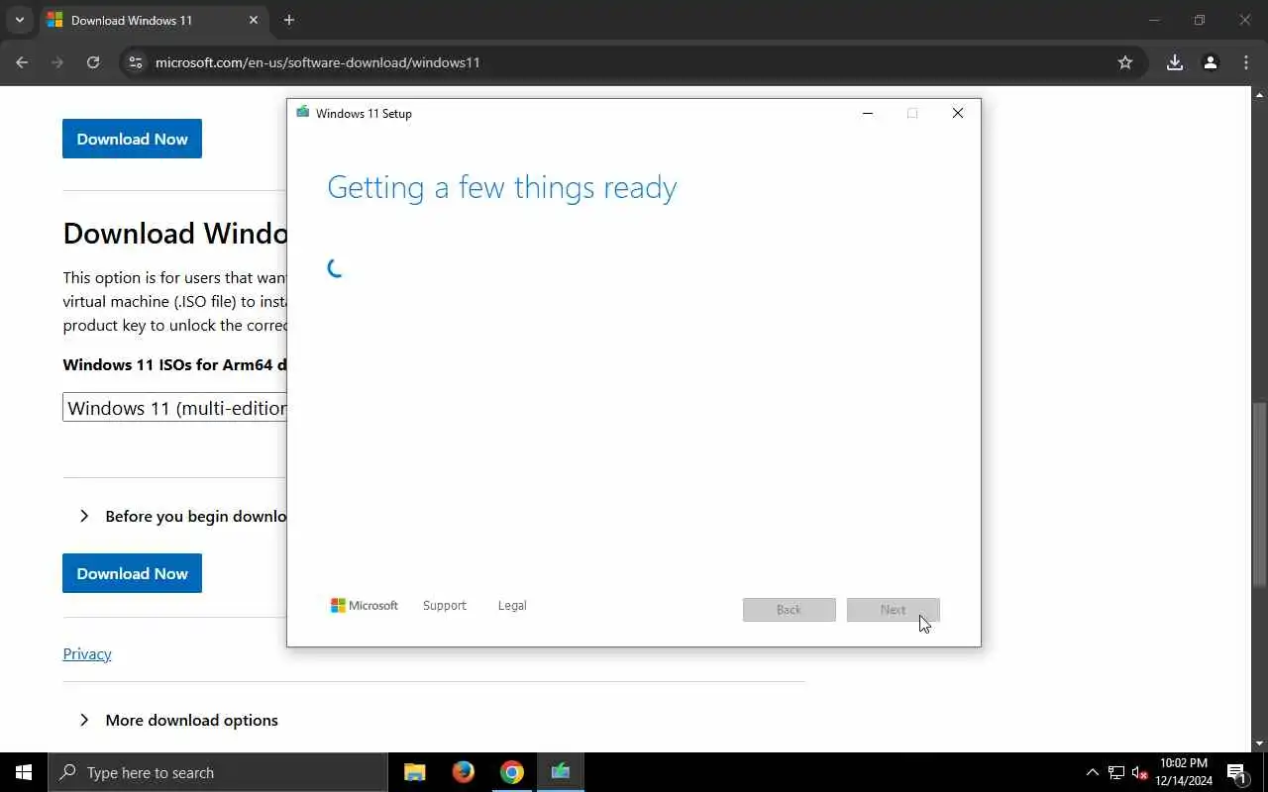Open the Windows Start menu
1268x792 pixels.
pos(24,772)
